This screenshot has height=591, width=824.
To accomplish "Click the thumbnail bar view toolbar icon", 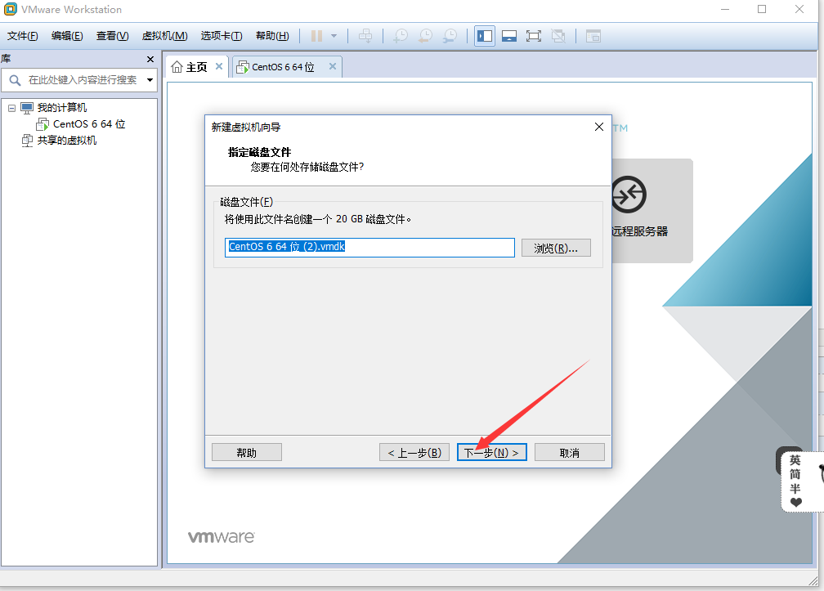I will tap(509, 36).
